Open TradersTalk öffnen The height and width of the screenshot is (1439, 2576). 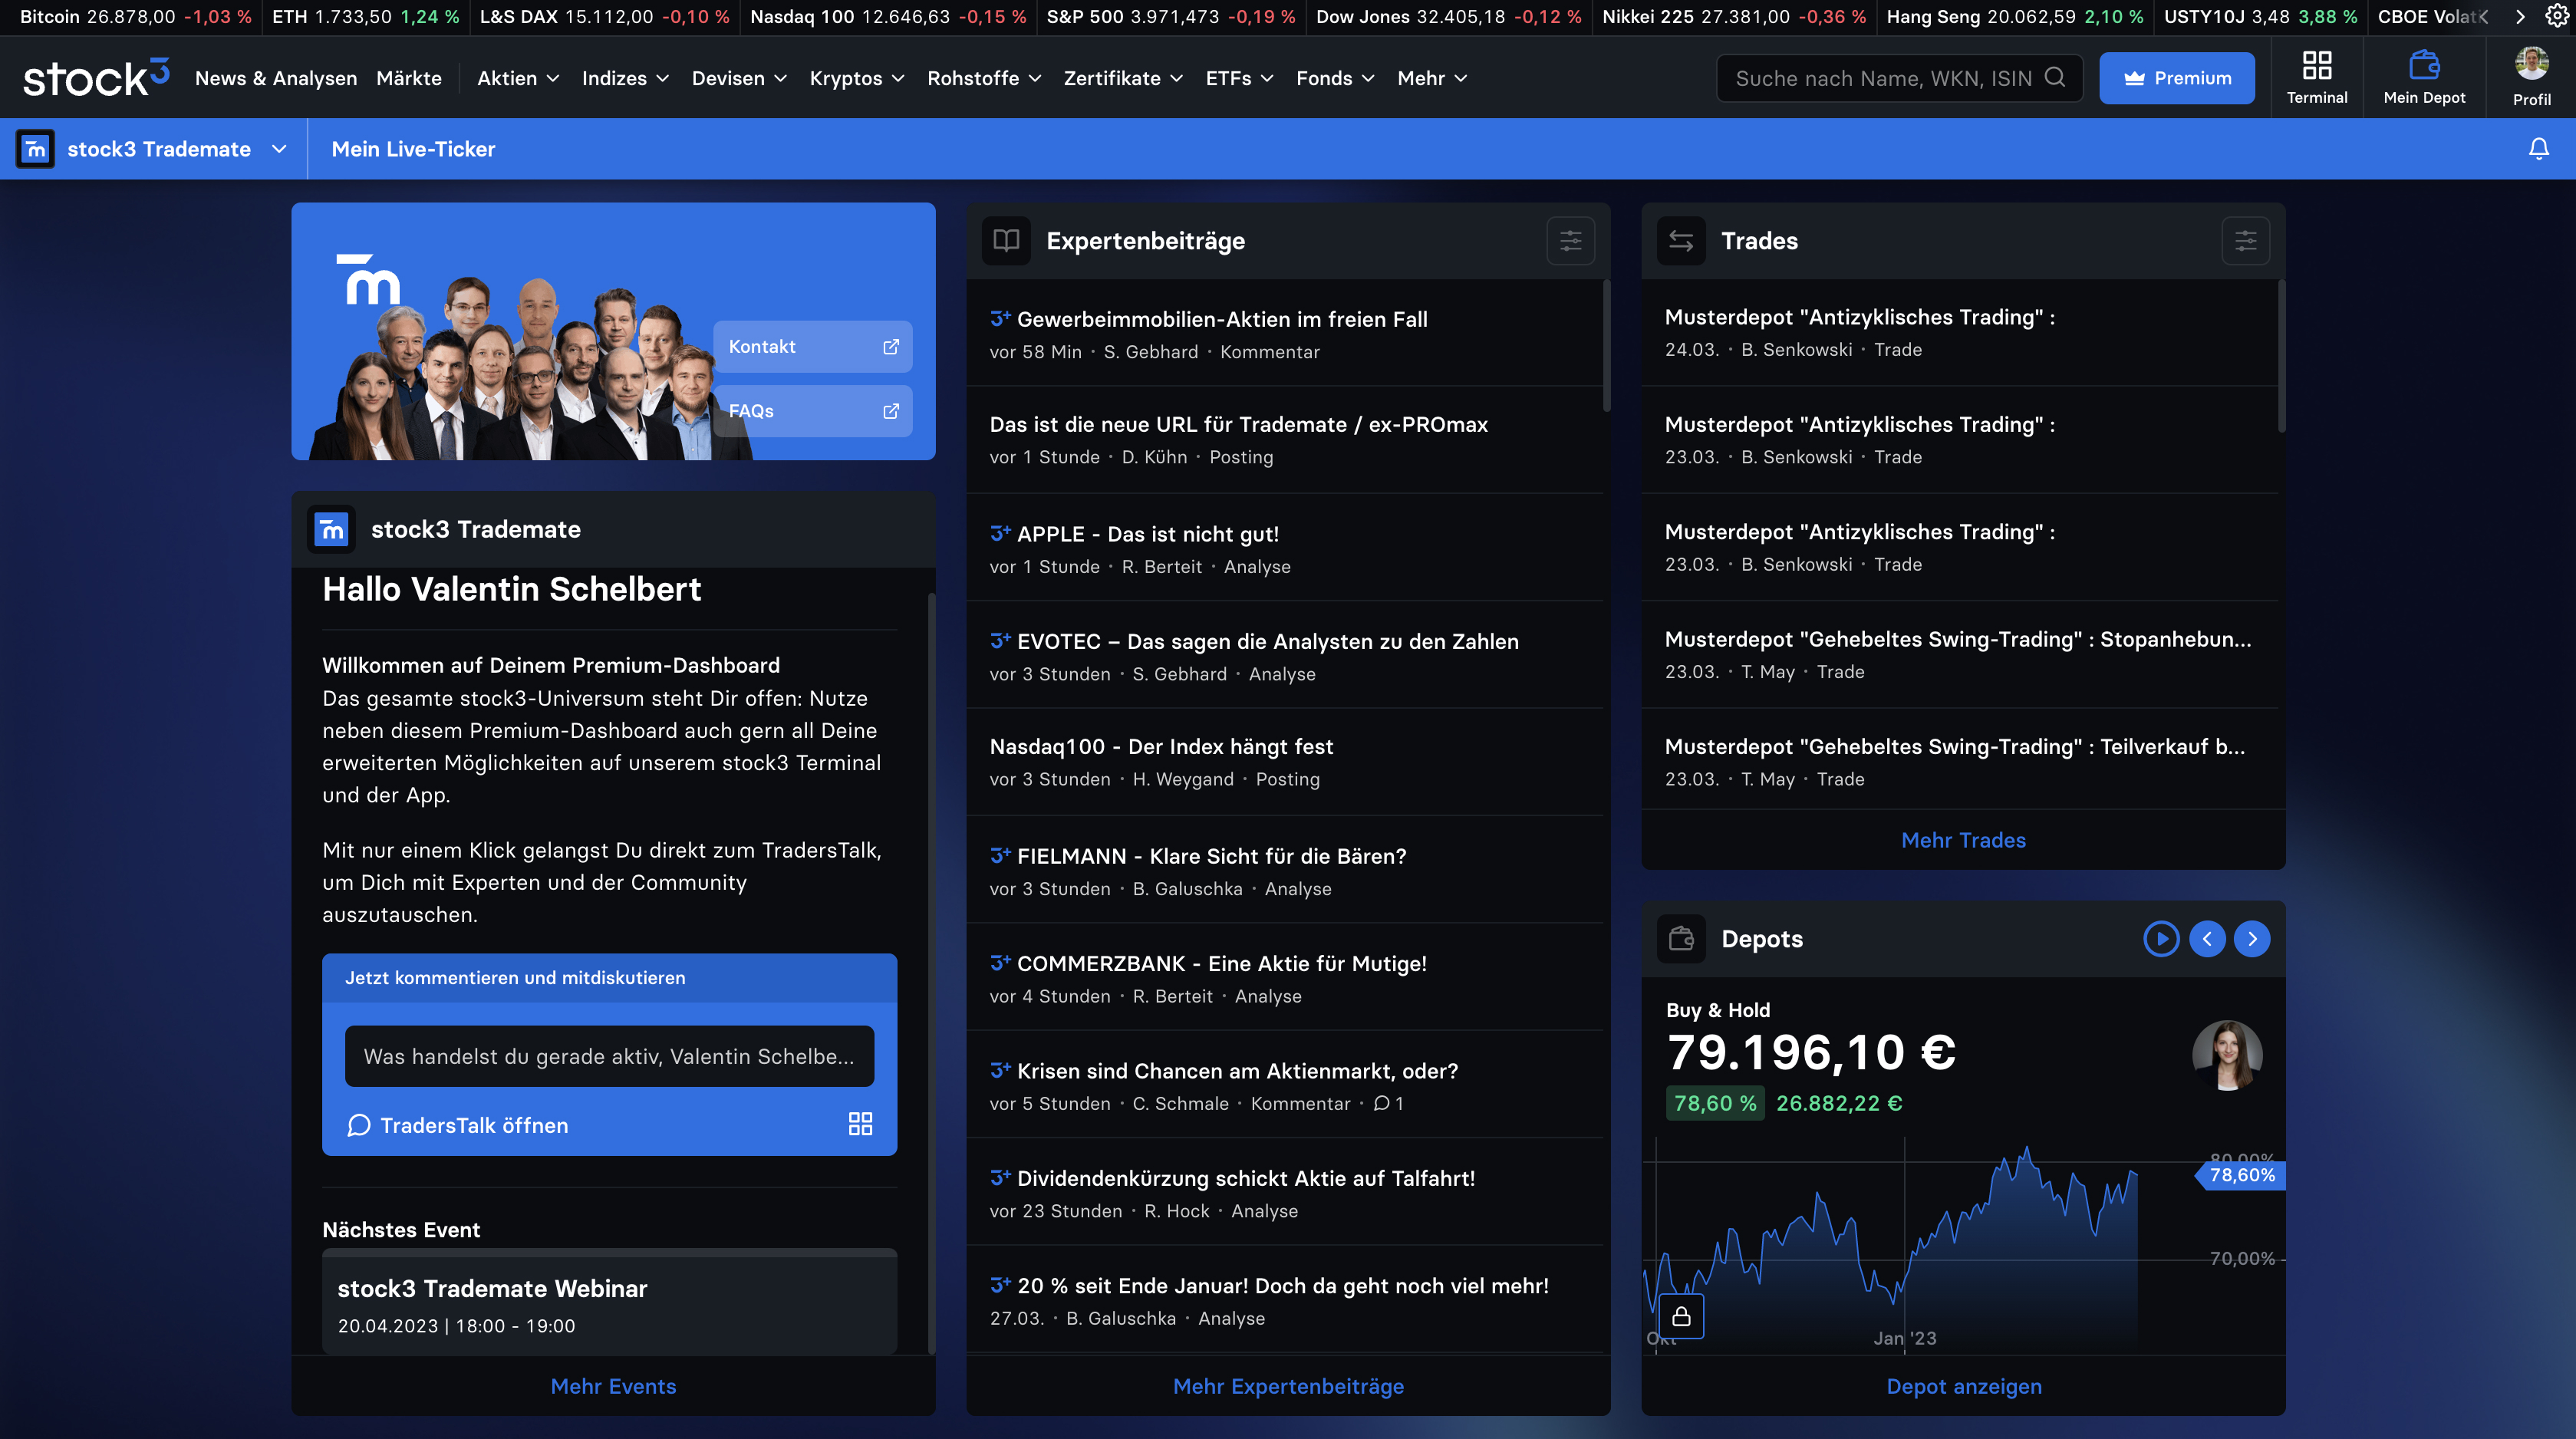point(458,1125)
